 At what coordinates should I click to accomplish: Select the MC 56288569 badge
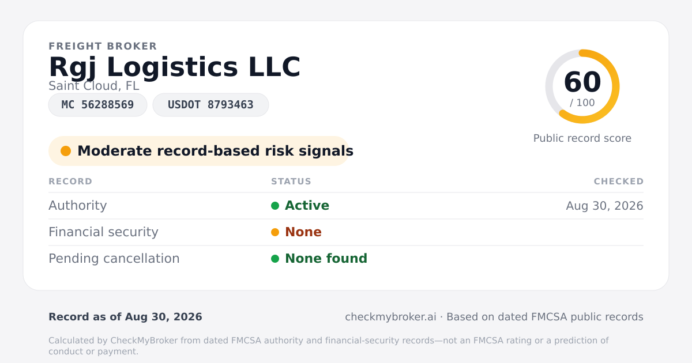(x=97, y=105)
